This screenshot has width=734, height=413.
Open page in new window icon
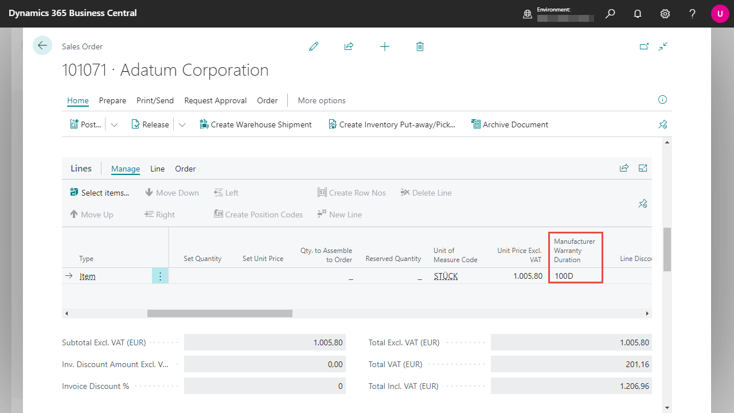coord(644,46)
